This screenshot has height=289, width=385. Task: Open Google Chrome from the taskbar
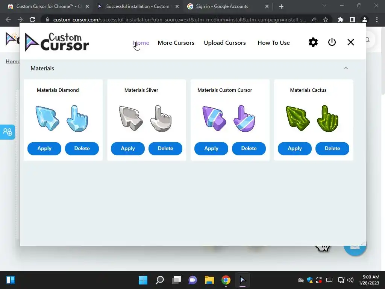(x=226, y=280)
